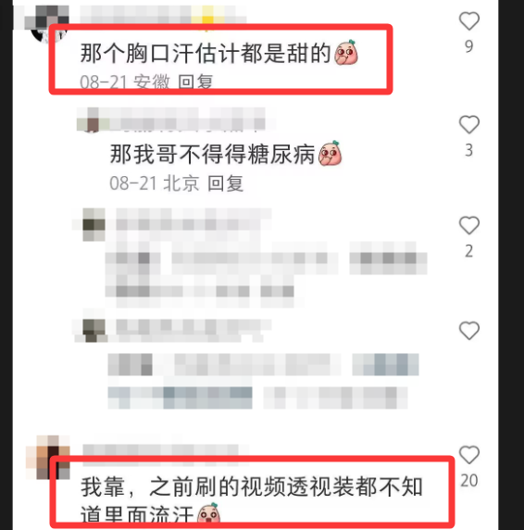This screenshot has width=524, height=530.
Task: Like the comment with 20 likes
Action: point(469,455)
